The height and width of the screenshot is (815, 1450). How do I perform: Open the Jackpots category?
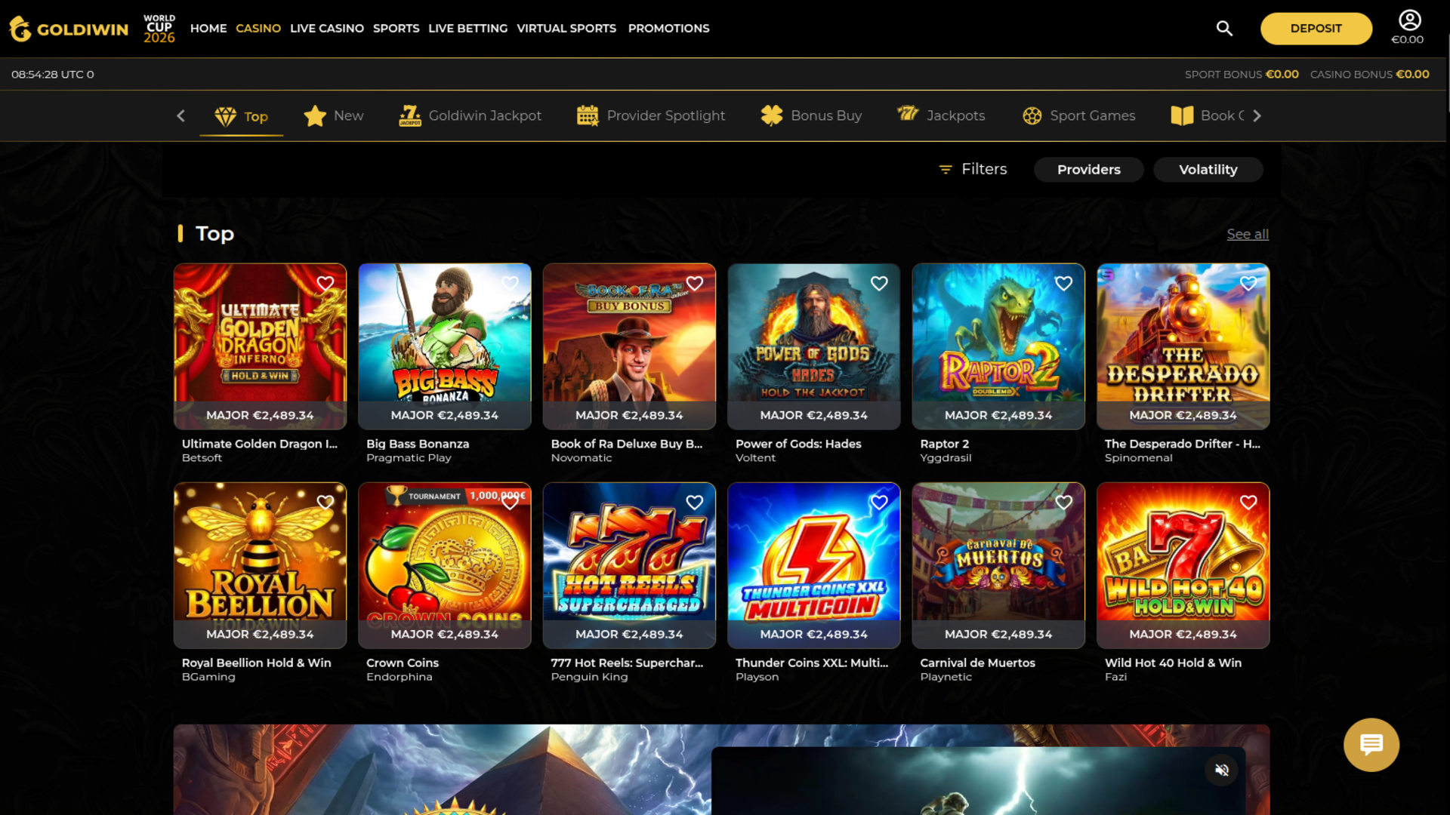tap(940, 115)
